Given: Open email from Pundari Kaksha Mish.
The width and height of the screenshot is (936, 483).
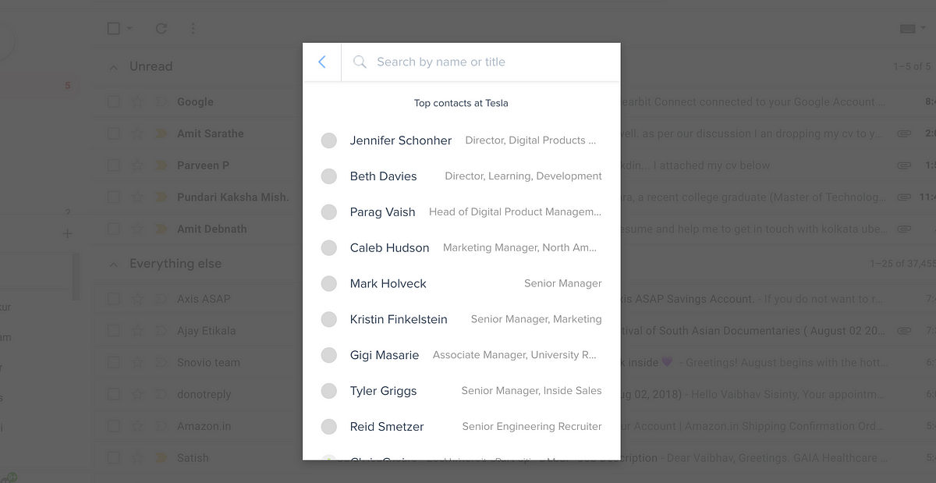Looking at the screenshot, I should tap(232, 197).
